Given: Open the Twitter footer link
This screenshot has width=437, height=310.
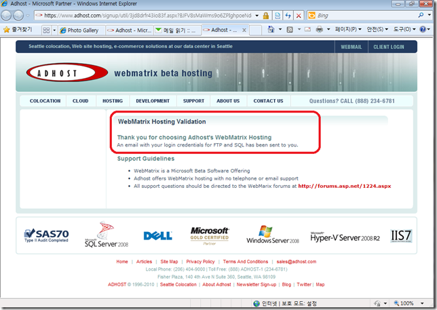Looking at the screenshot, I should [304, 284].
